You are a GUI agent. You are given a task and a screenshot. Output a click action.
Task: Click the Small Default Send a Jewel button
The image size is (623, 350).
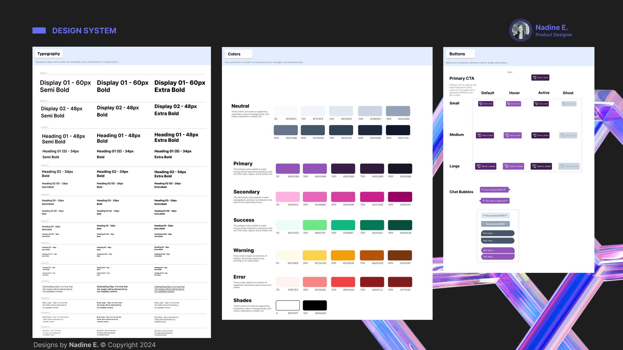click(486, 104)
